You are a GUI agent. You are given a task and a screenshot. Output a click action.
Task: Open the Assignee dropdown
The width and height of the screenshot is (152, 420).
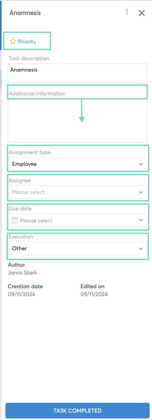coord(78,192)
